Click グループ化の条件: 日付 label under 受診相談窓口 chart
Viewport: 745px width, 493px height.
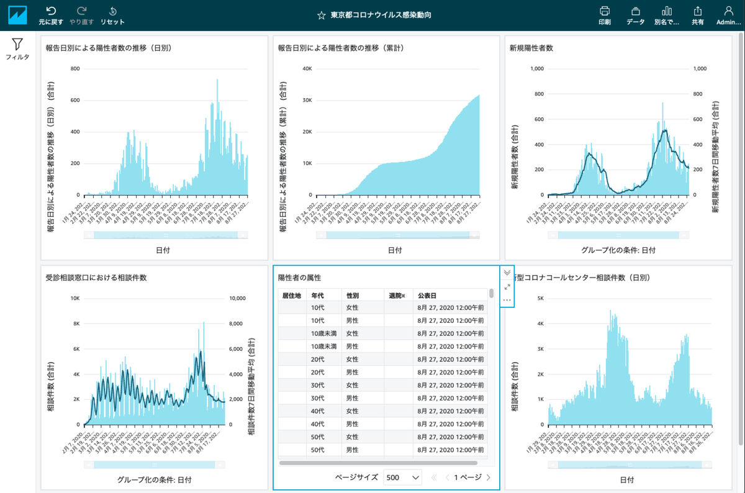pos(154,480)
